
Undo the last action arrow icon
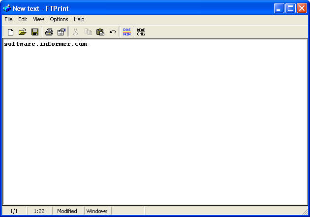pos(113,32)
